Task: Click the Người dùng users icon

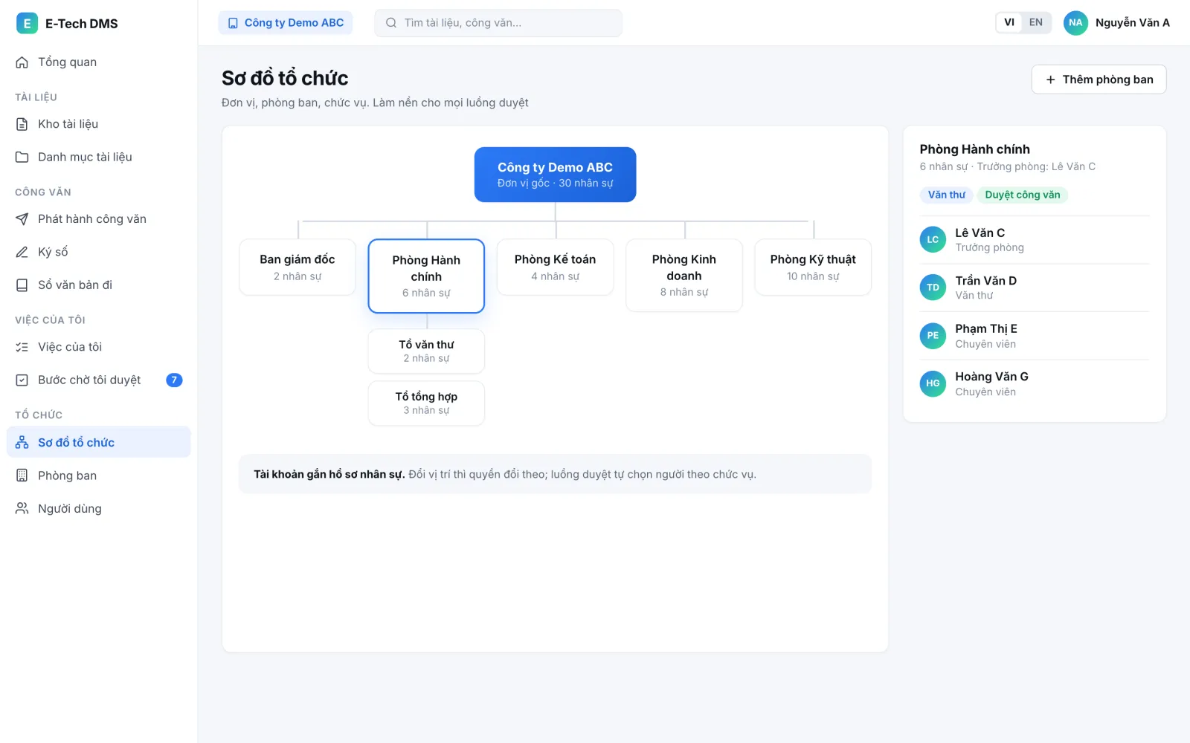Action: (22, 508)
